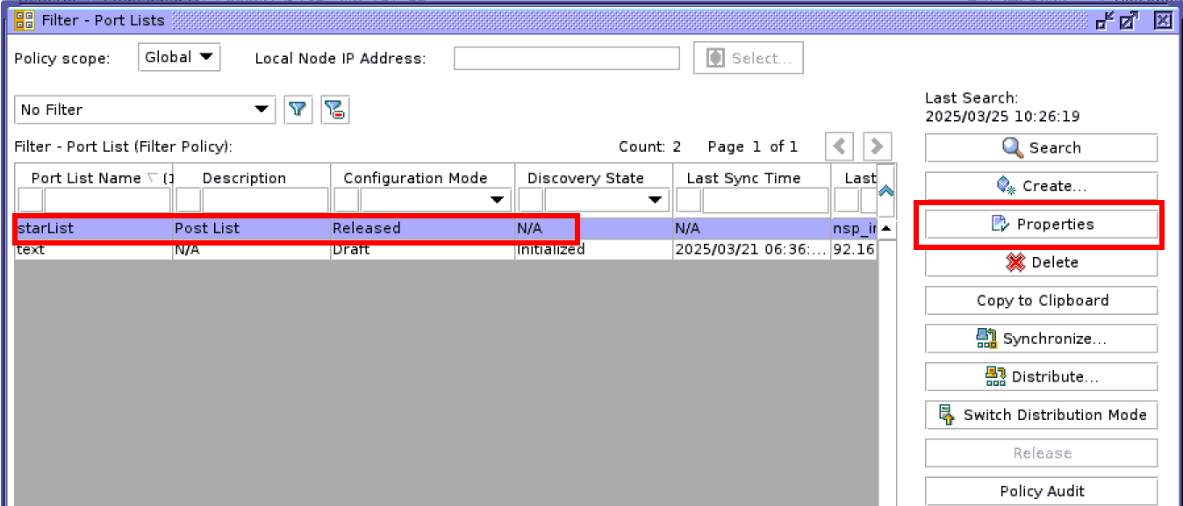Screen dimensions: 1183x506
Task: Delete the selected port list
Action: point(1041,262)
